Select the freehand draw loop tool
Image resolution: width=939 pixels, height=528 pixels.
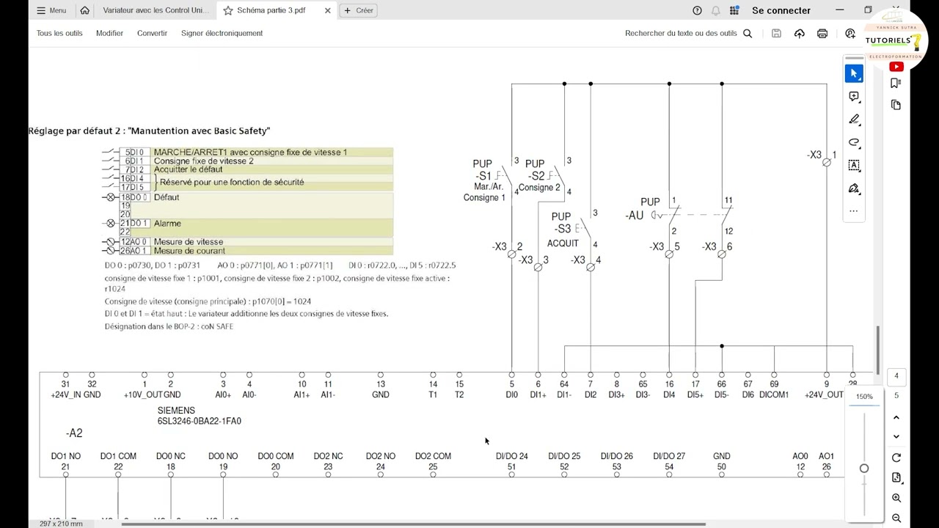tap(854, 142)
